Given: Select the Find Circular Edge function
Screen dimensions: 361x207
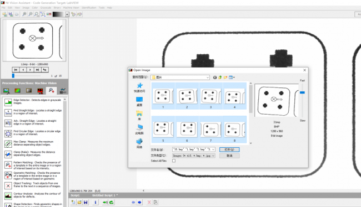Looking at the screenshot, I should (33, 133).
